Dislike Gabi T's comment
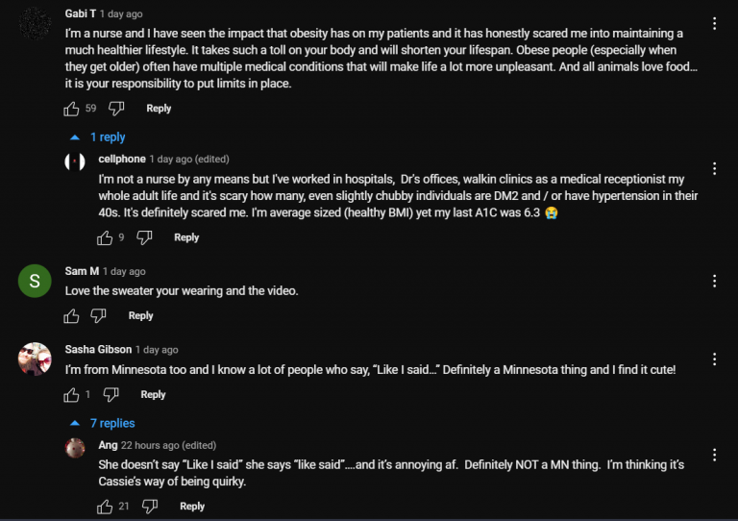Screen dimensions: 738x521 pos(116,109)
